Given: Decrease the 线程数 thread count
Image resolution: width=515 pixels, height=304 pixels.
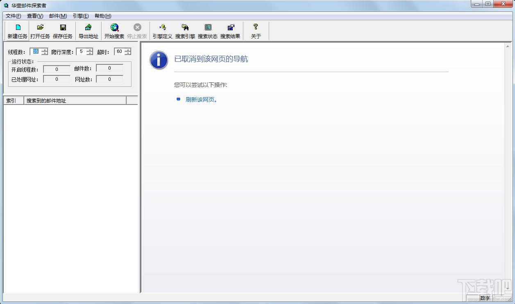Looking at the screenshot, I should (45, 53).
